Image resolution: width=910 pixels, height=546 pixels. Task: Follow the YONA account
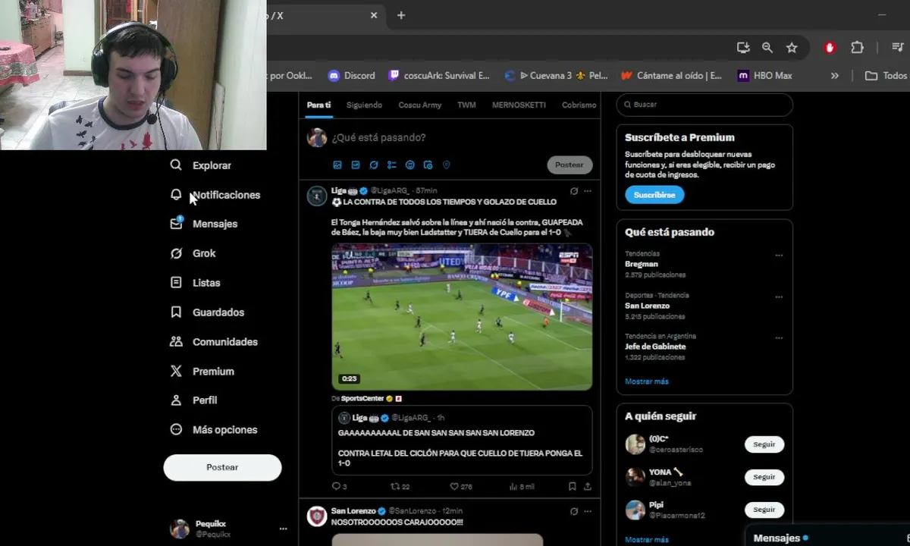[x=764, y=477]
